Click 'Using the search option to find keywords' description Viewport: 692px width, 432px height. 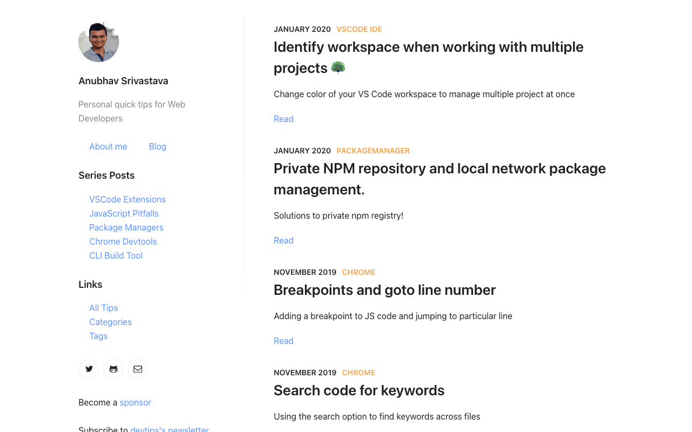coord(377,416)
